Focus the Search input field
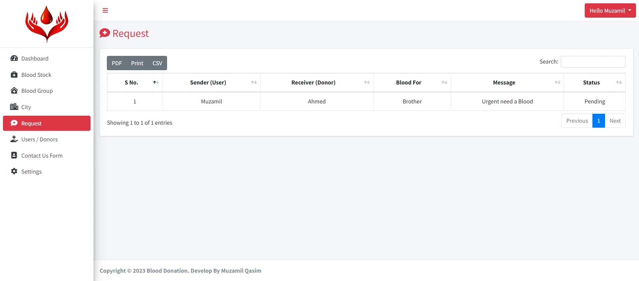Screen dimensions: 639x281 point(593,62)
